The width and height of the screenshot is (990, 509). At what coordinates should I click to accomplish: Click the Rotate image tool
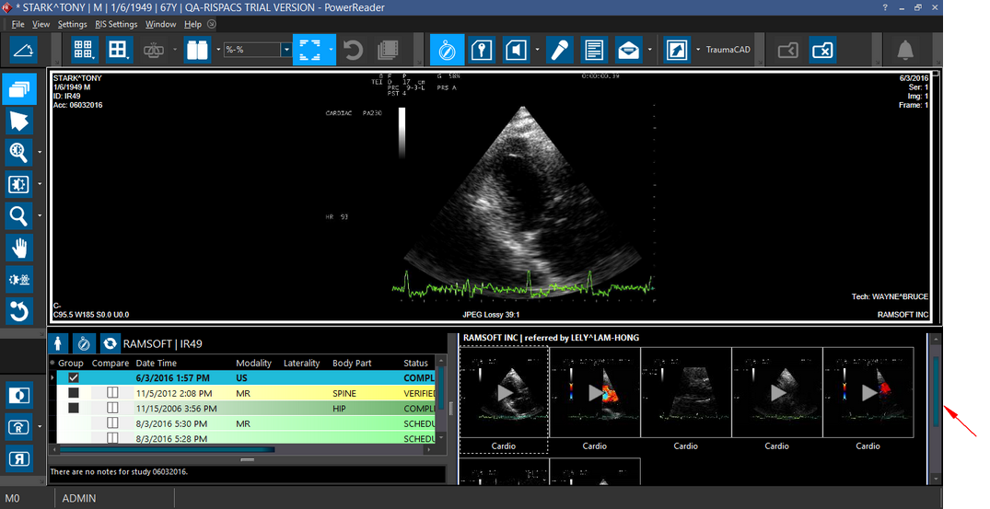coord(19,311)
